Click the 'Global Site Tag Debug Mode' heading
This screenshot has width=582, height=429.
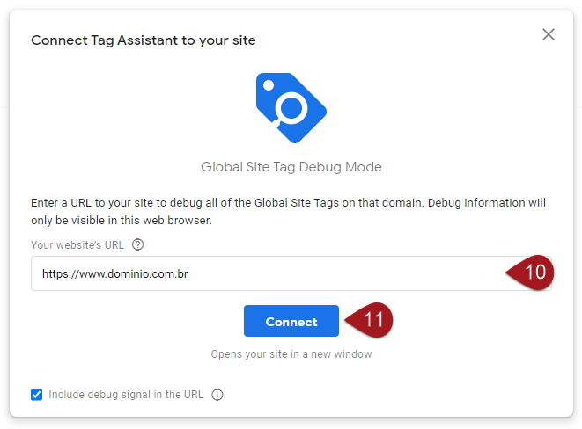coord(291,167)
